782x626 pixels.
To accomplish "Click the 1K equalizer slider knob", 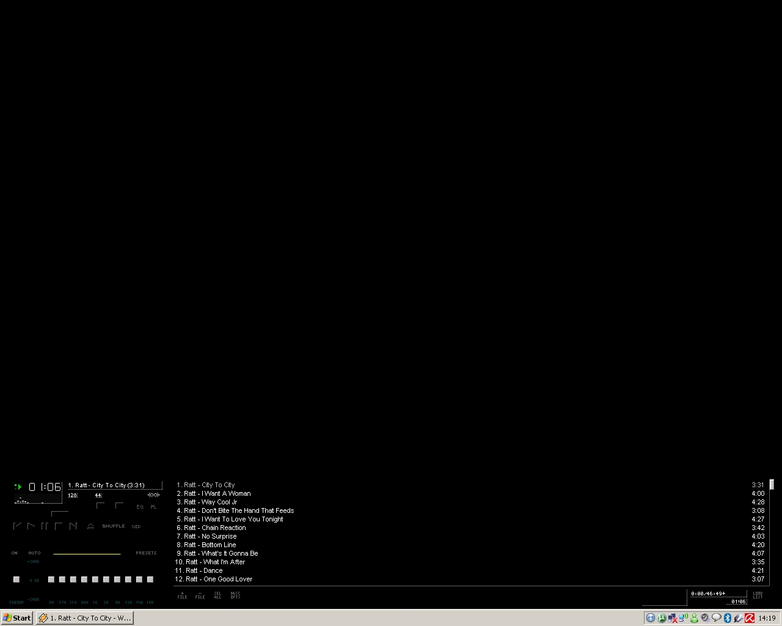I will [x=95, y=580].
